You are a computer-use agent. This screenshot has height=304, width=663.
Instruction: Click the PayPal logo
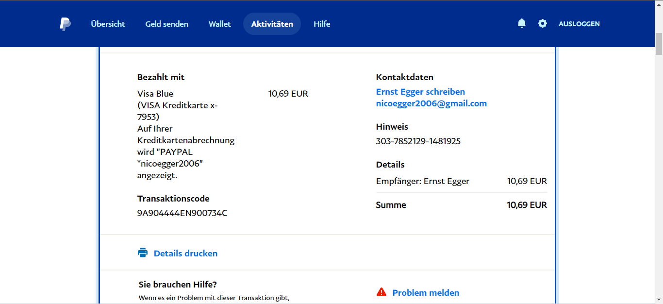[x=65, y=24]
